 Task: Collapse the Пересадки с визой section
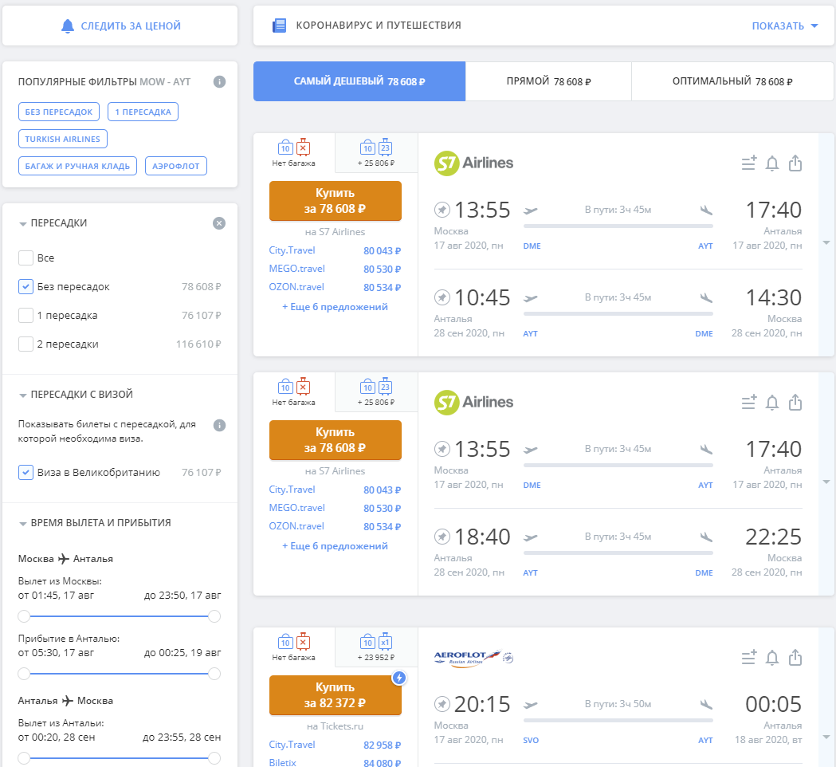(76, 394)
